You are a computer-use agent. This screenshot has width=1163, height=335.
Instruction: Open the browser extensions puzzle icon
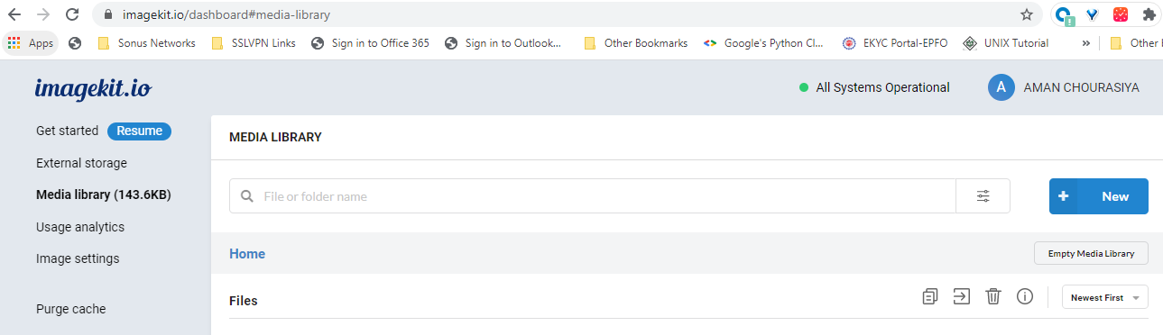coord(1149,14)
